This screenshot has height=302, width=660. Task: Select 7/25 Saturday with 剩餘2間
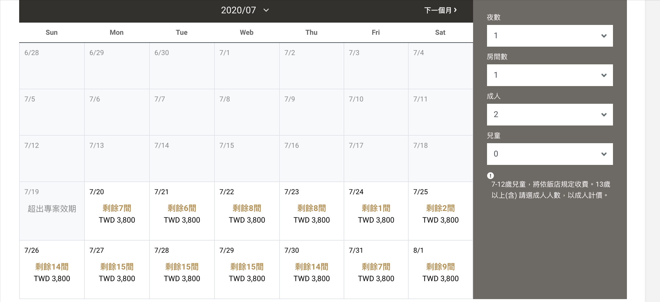441,211
